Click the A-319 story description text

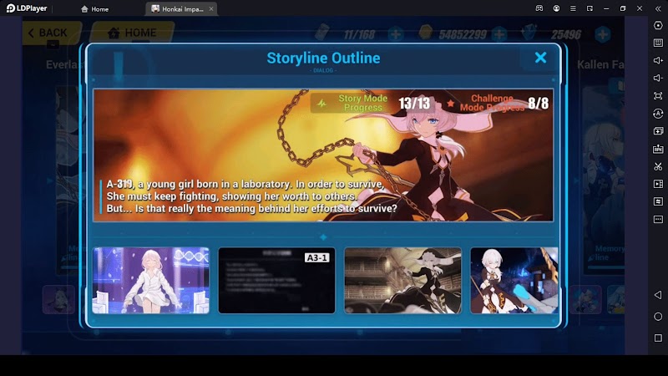pos(251,196)
